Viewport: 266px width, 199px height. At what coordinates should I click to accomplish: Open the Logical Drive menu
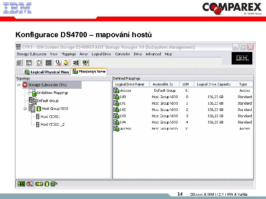tap(102, 54)
